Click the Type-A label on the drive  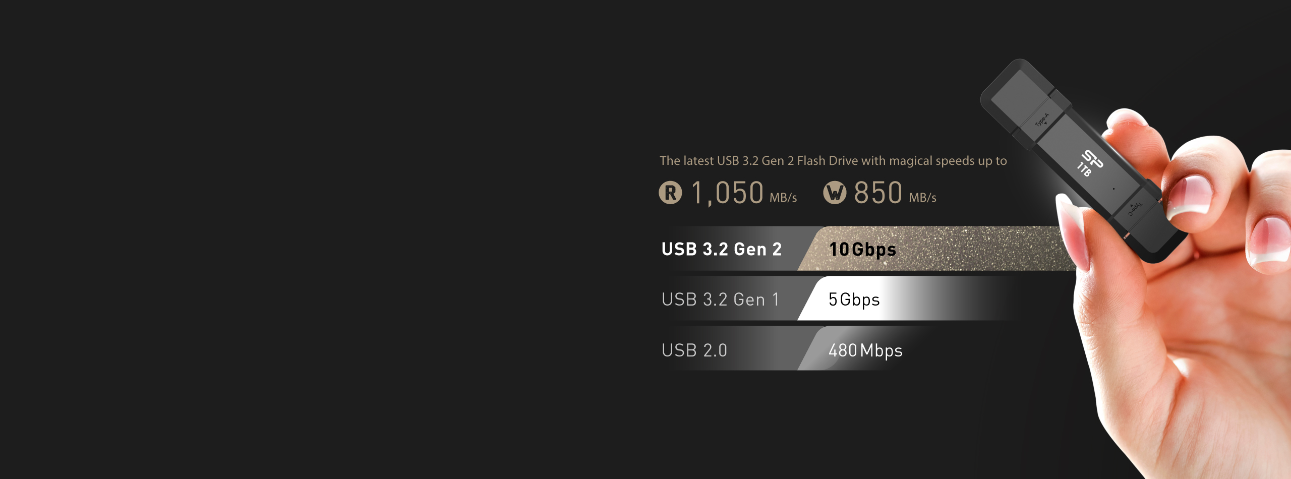[x=1042, y=120]
